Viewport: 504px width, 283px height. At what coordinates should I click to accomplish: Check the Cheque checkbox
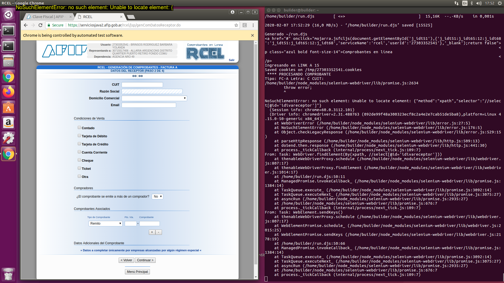click(79, 160)
